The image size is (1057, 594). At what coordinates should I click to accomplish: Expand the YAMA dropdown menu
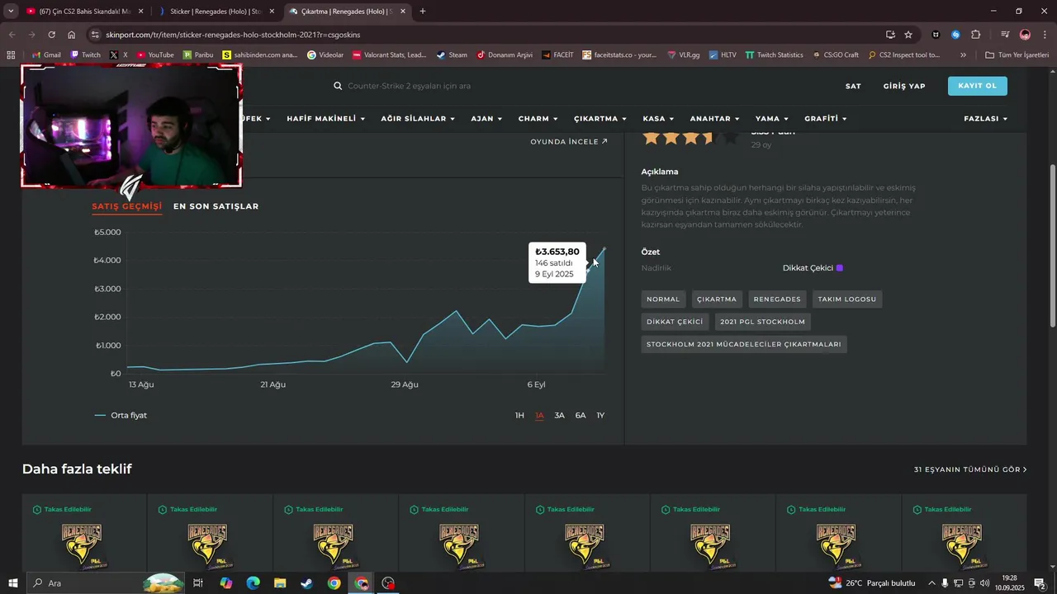(x=771, y=119)
